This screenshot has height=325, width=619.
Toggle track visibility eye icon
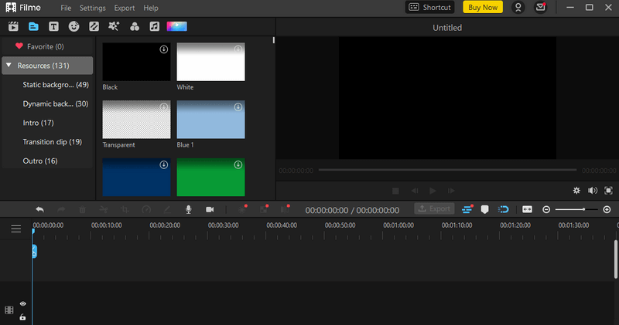[23, 303]
